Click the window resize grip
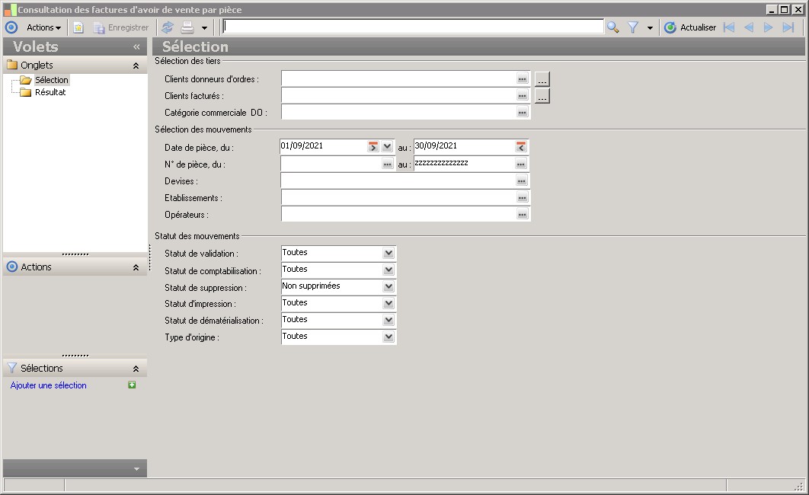This screenshot has width=809, height=495. [x=799, y=486]
